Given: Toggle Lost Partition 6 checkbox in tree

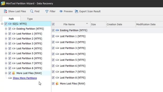Looking at the screenshot, I should pyautogui.click(x=10, y=58).
